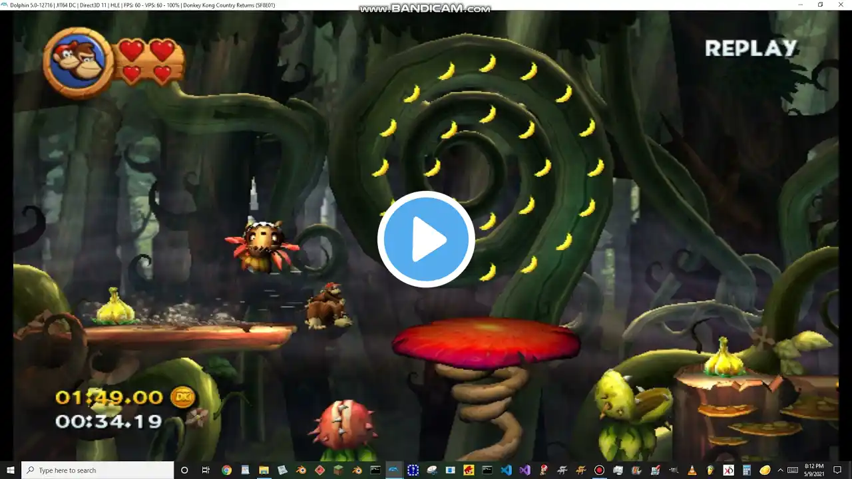Open the Toad mushroom character taskbar icon

click(543, 470)
